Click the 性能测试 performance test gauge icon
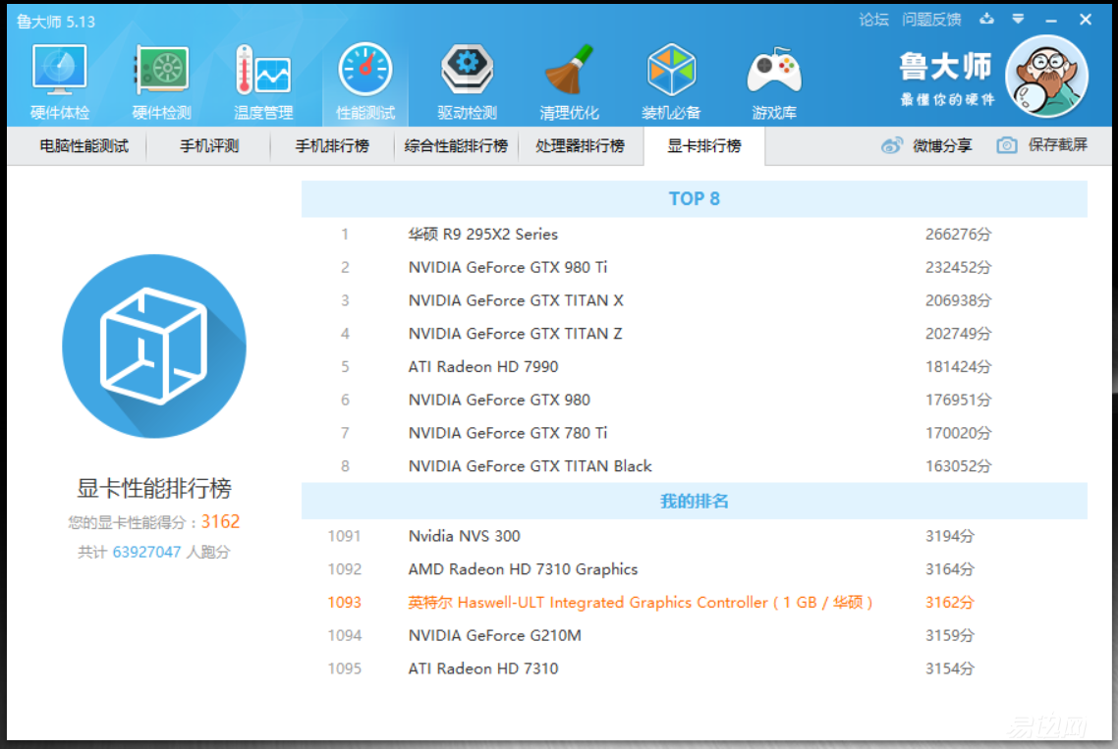 [364, 69]
